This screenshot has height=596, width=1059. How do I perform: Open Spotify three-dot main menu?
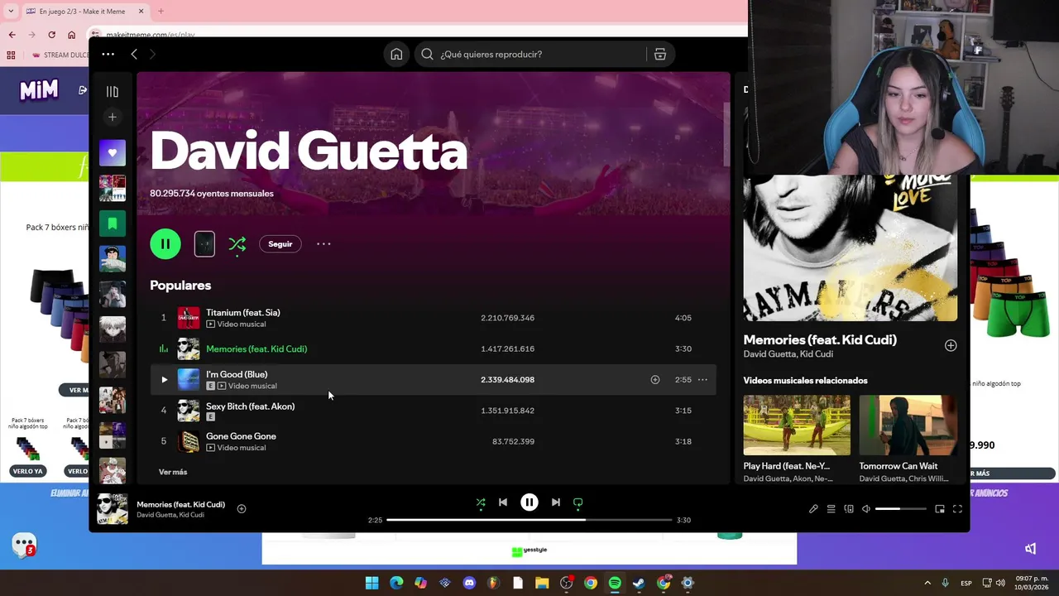[108, 54]
